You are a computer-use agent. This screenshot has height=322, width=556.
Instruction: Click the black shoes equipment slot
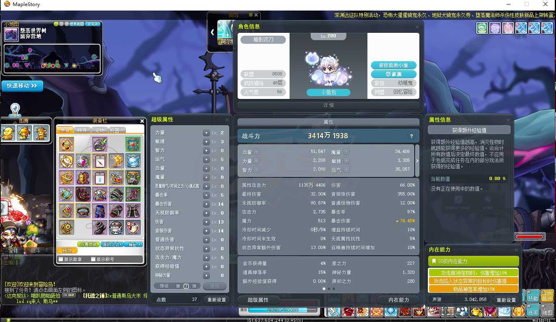[x=99, y=228]
